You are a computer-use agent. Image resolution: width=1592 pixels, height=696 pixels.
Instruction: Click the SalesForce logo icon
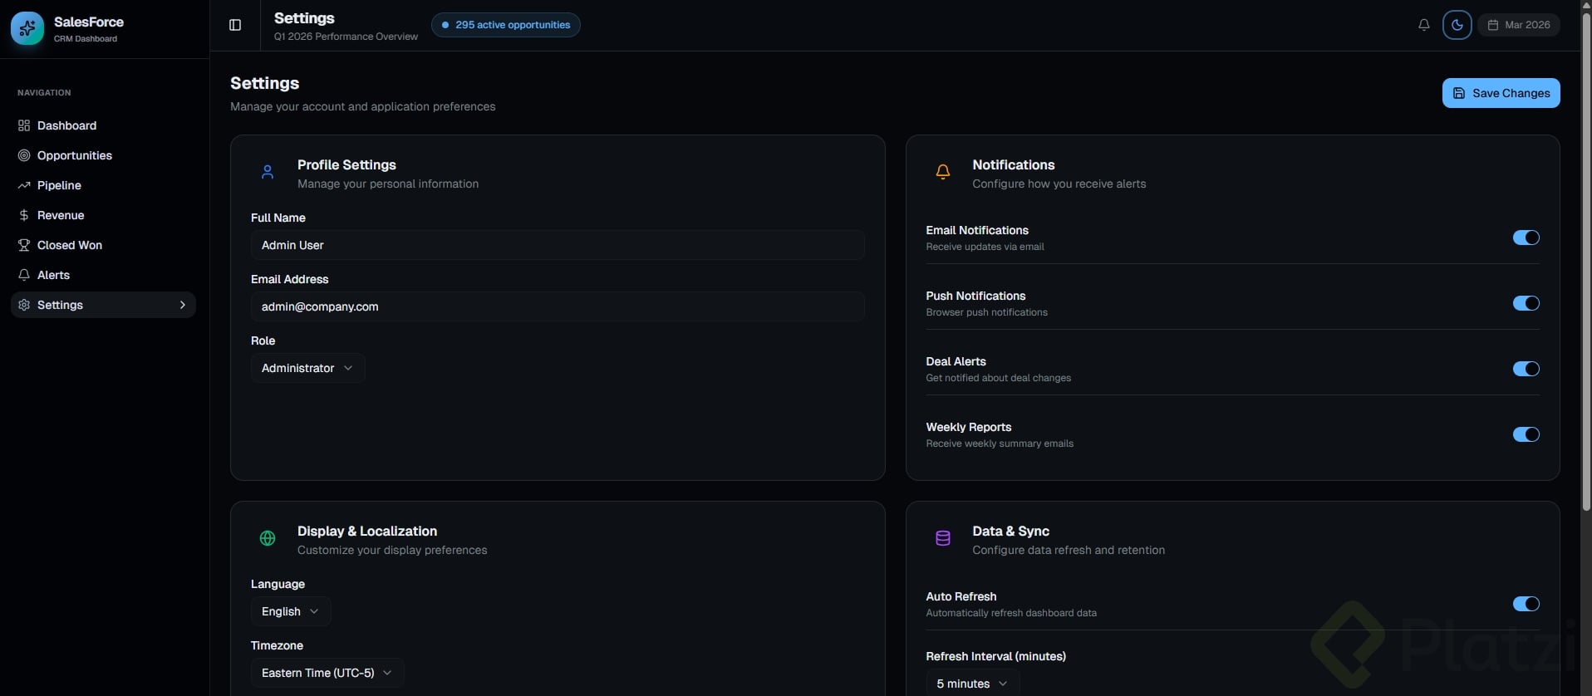coord(27,29)
